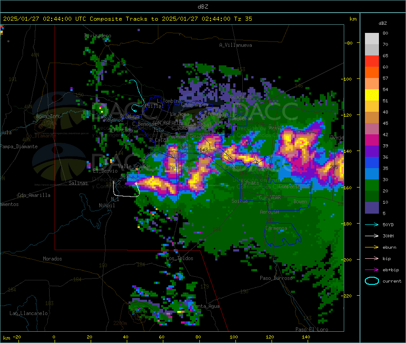Screen dimensions: 406x343
Task: Click the Soitue map label
Action: pyautogui.click(x=240, y=201)
